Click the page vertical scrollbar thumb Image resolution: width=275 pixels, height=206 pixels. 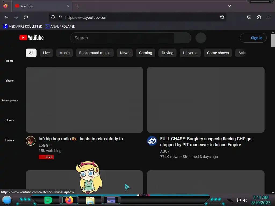[x=273, y=41]
